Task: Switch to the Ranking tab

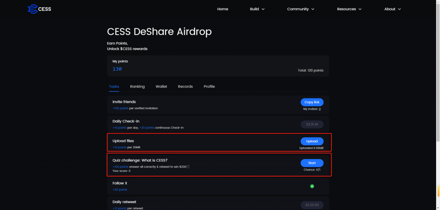Action: point(137,87)
